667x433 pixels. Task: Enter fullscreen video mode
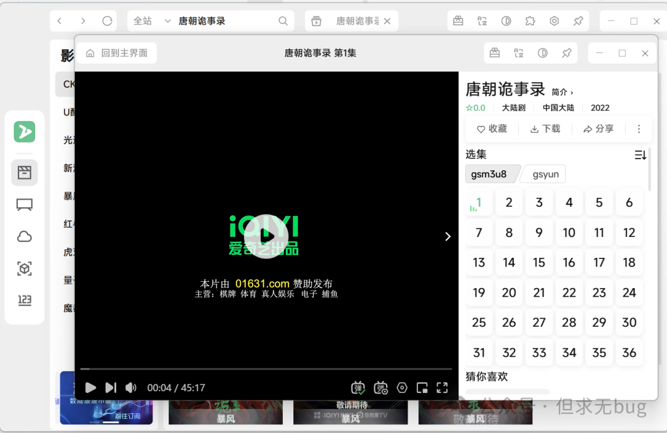tap(442, 387)
